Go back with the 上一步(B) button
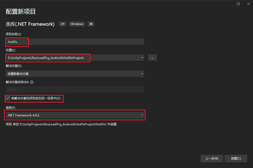 click(212, 159)
